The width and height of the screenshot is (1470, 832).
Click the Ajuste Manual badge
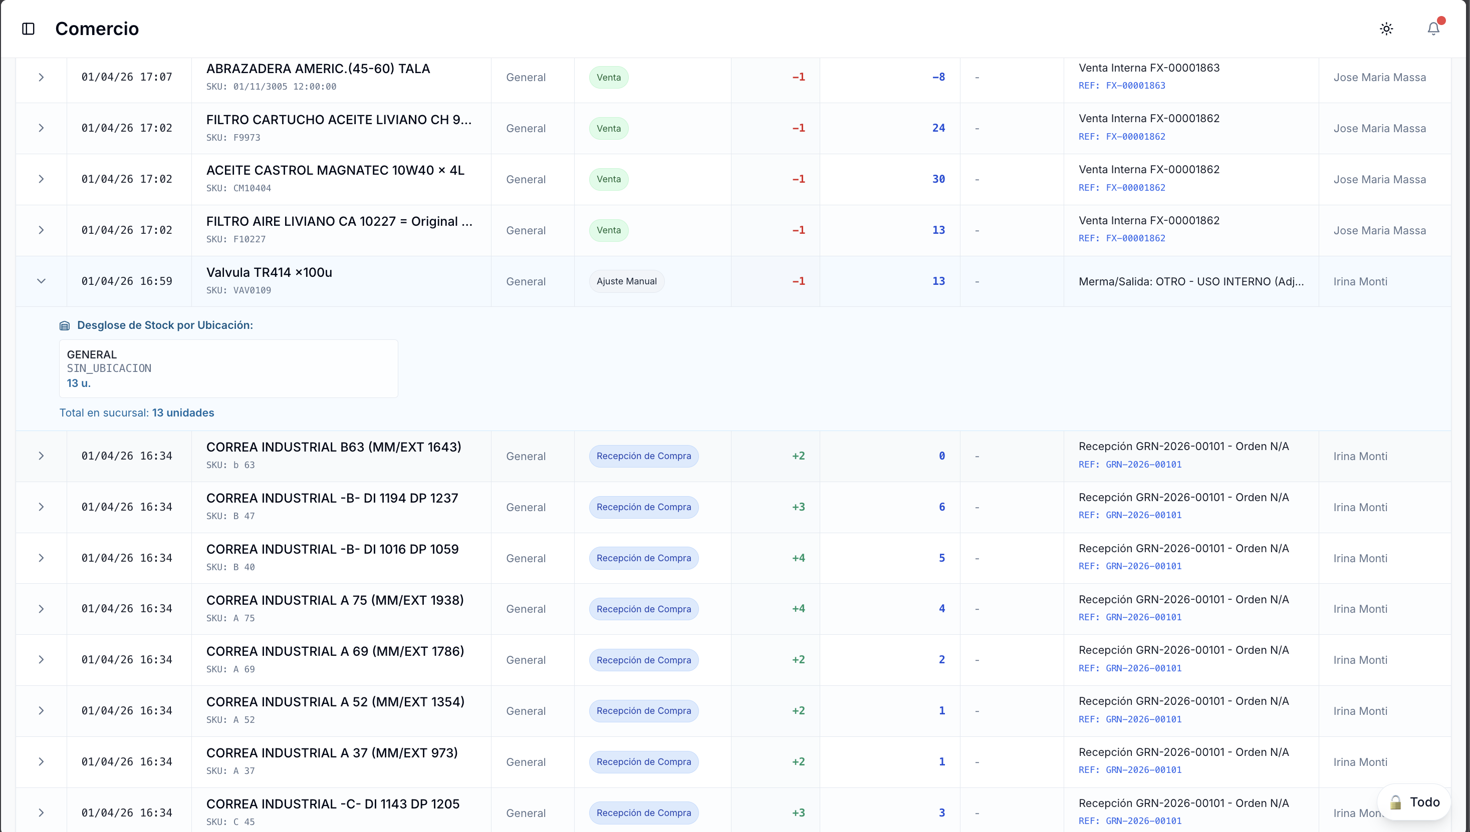[x=626, y=281]
